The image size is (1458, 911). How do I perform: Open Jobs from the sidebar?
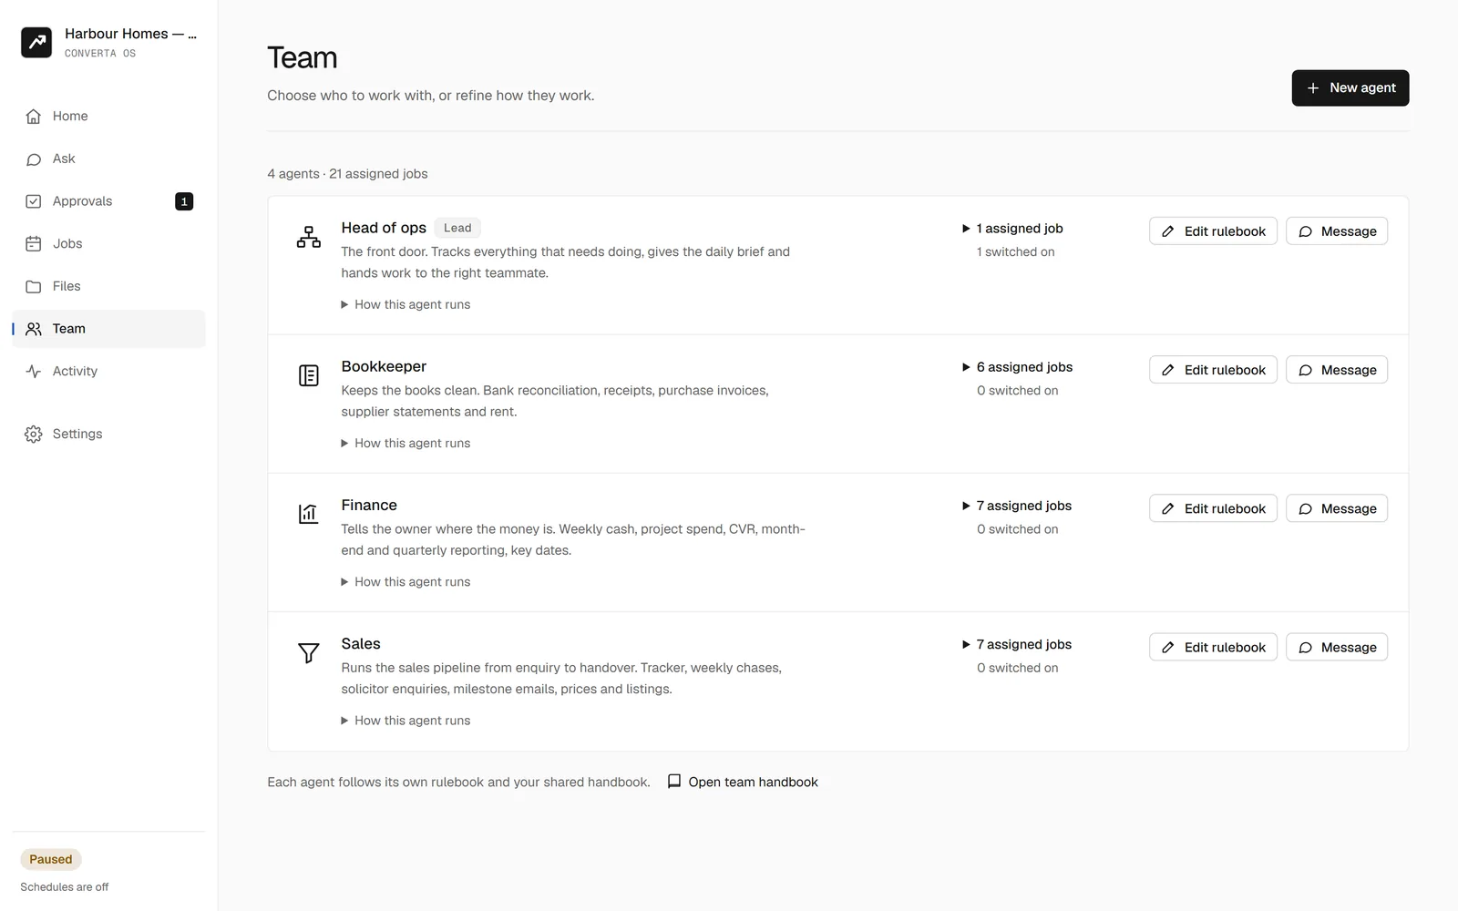point(108,243)
